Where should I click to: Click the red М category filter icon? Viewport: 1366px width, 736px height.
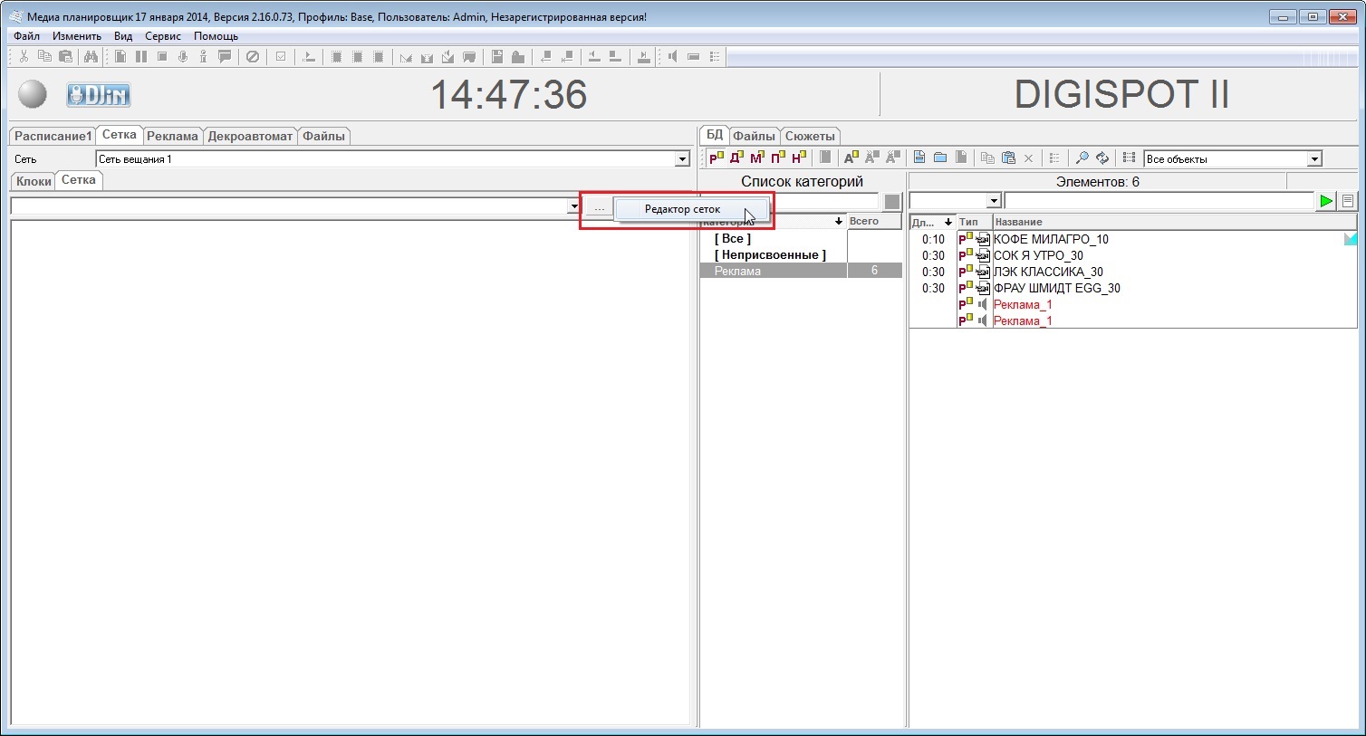click(757, 158)
